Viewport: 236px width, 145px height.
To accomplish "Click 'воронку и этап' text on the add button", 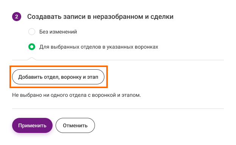I will [79, 77].
